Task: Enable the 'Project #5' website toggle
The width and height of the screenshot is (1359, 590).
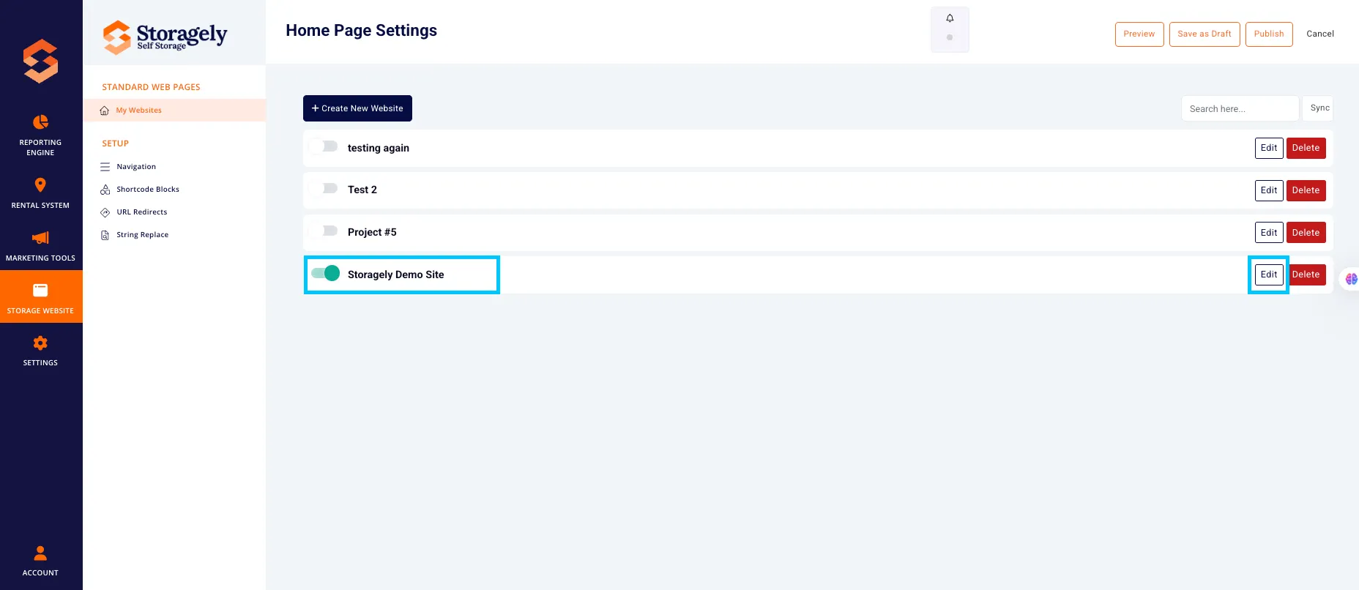Action: pyautogui.click(x=323, y=231)
